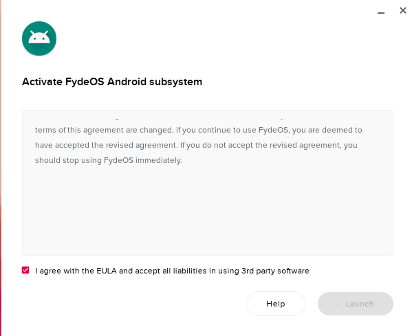Screen dimensions: 412x336
Task: Close the Android subsystem activation dialog
Action: [x=403, y=10]
